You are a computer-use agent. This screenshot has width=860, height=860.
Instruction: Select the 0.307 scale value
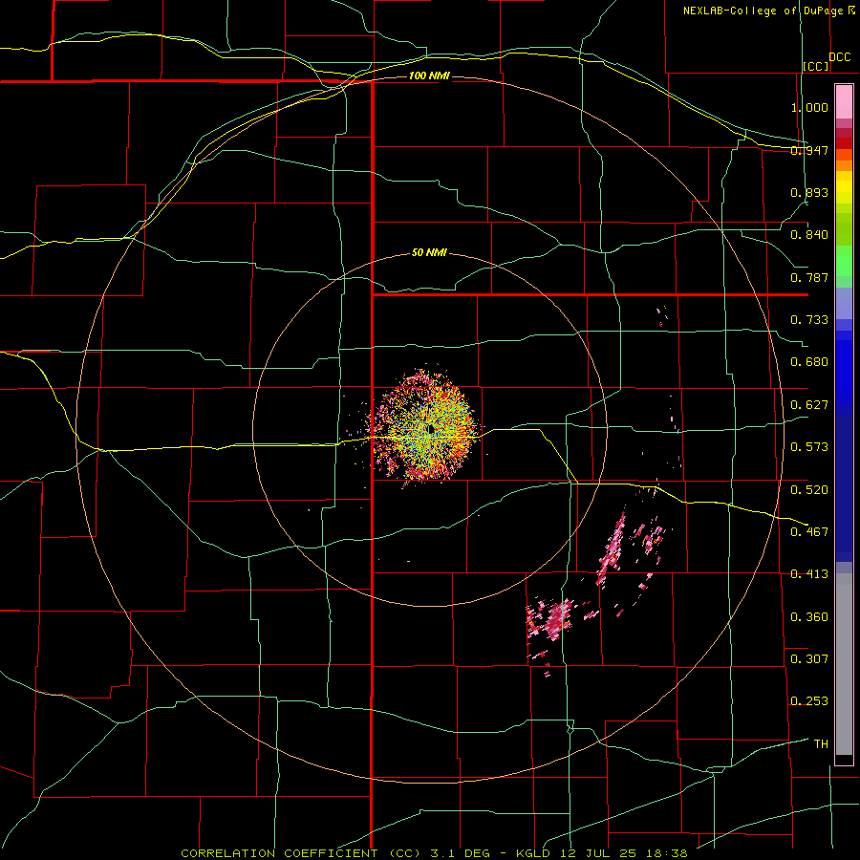809,659
